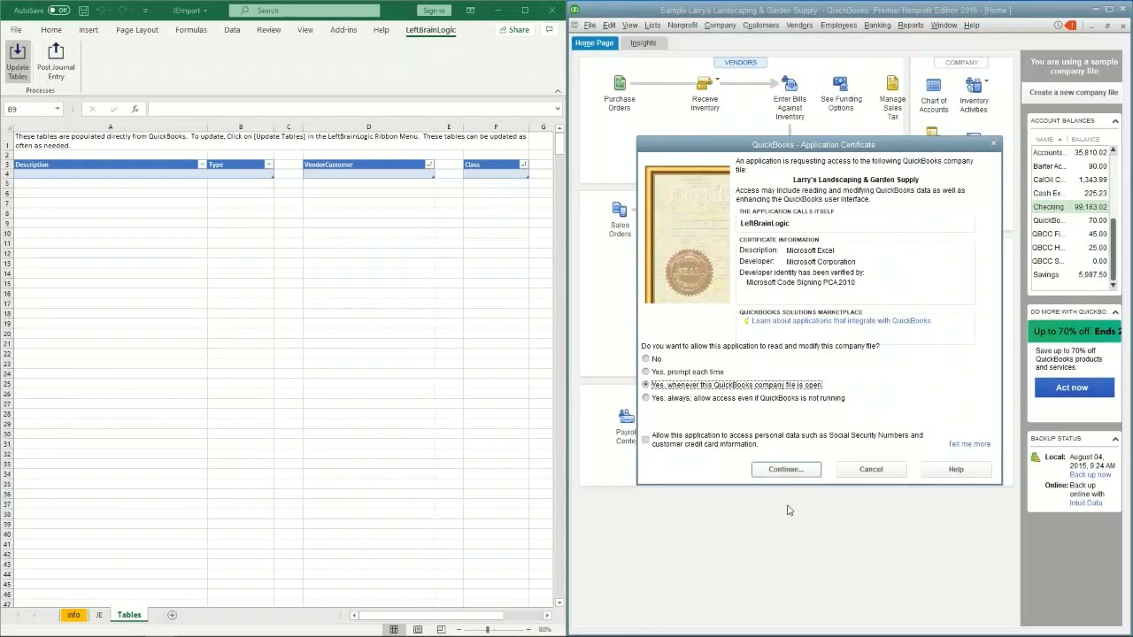Select 'Yes, whenever this QuickBooks company file is open'
The image size is (1133, 637).
[x=645, y=385]
